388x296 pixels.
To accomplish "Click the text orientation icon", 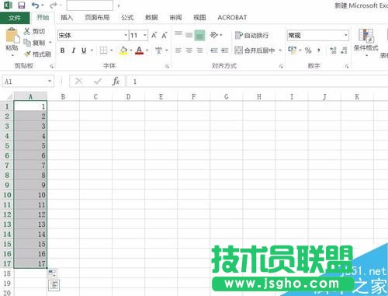I will 214,35.
